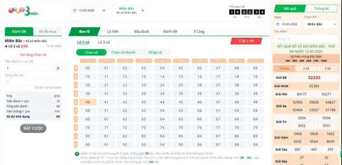
Task: Clear bet amount with green X icon
Action: [58, 68]
